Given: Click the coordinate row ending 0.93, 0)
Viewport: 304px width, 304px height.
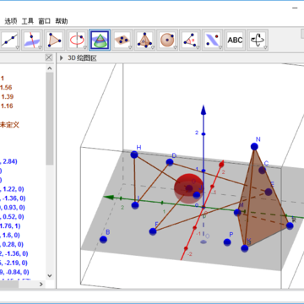Looking at the screenshot, I should click(x=13, y=208).
